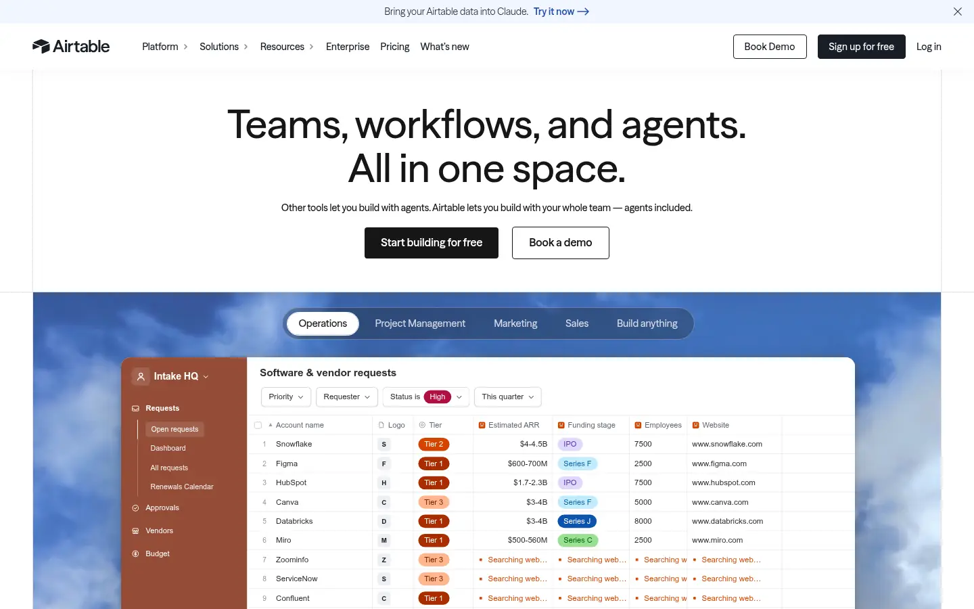The image size is (974, 609).
Task: Click the Requests inbox icon in sidebar
Action: coord(135,409)
